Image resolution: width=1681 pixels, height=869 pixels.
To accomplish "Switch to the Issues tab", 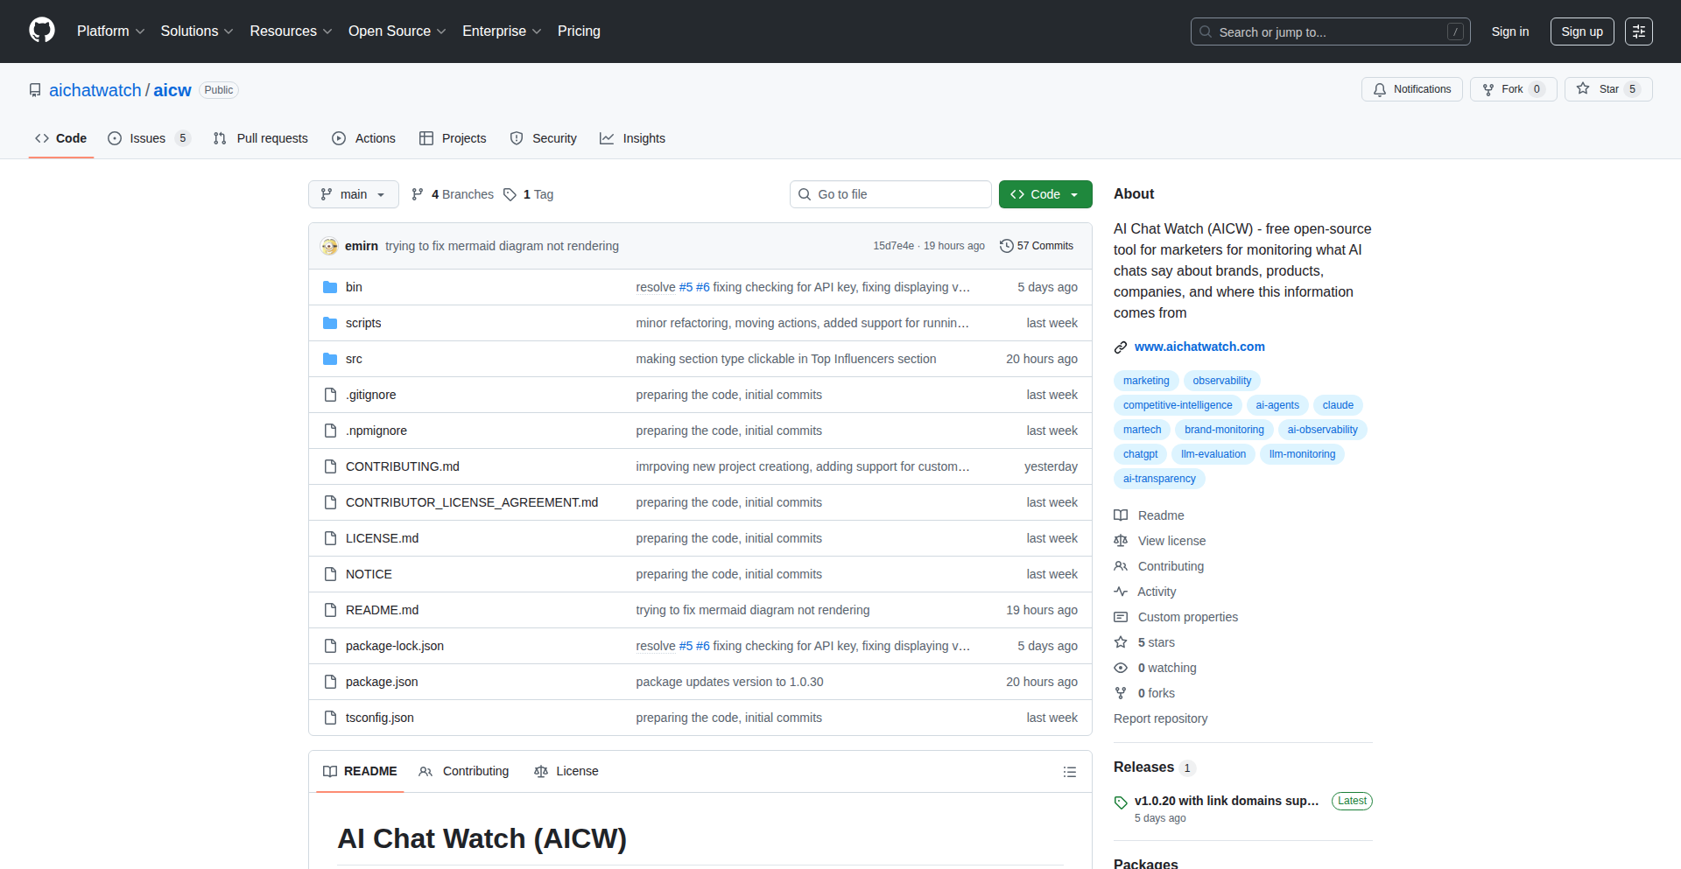I will (x=147, y=138).
